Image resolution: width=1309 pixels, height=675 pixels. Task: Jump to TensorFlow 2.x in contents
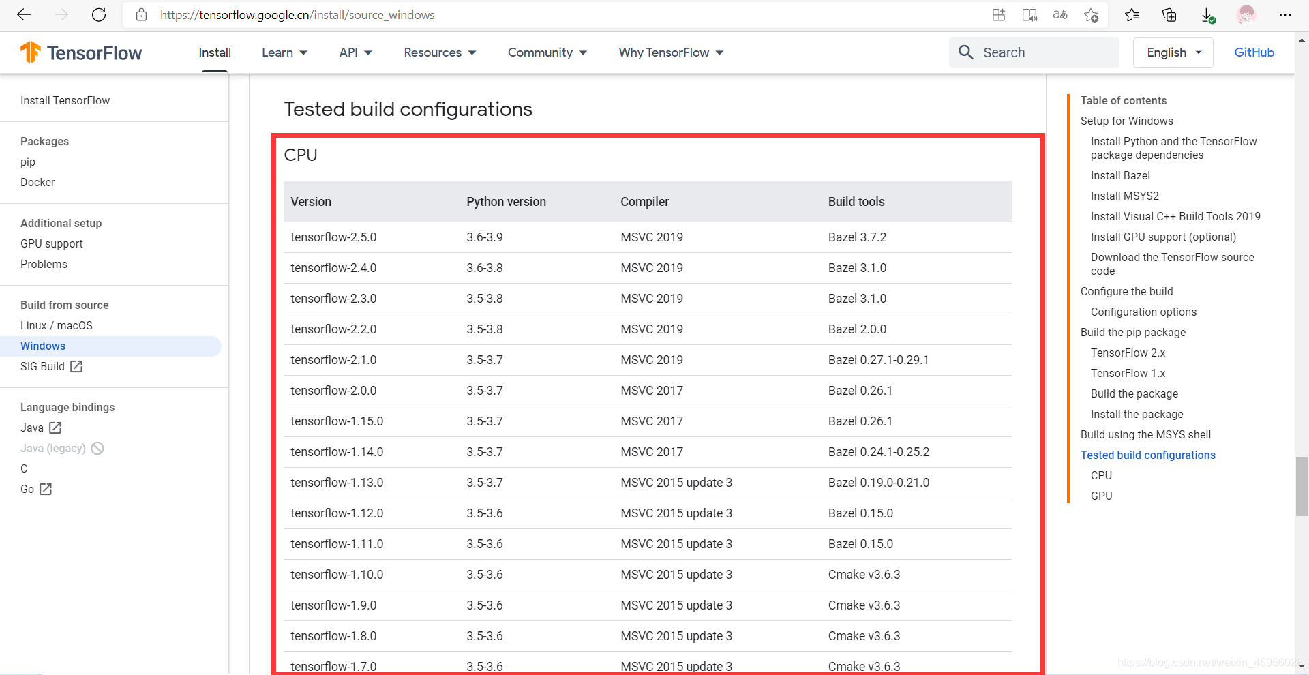(x=1128, y=353)
